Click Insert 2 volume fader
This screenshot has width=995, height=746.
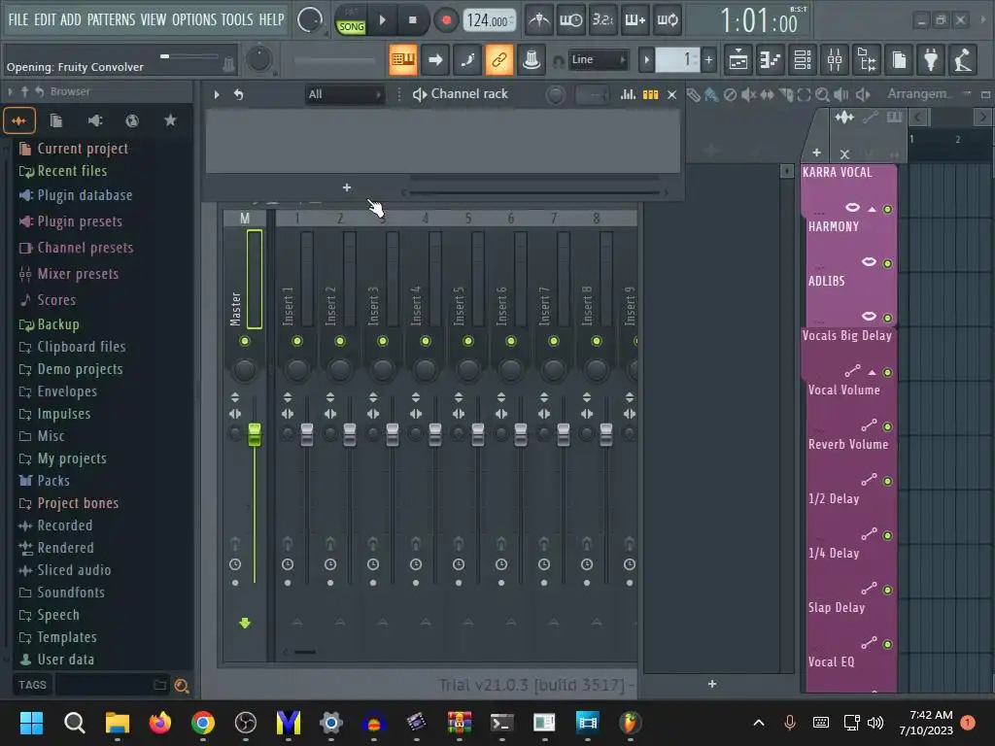[350, 434]
